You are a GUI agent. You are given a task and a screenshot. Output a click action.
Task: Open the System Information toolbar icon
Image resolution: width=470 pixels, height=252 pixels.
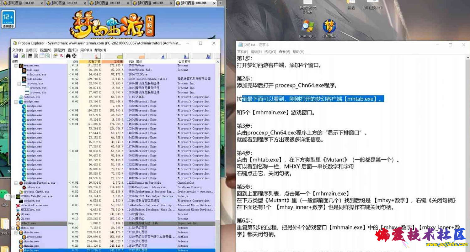pyautogui.click(x=30, y=56)
